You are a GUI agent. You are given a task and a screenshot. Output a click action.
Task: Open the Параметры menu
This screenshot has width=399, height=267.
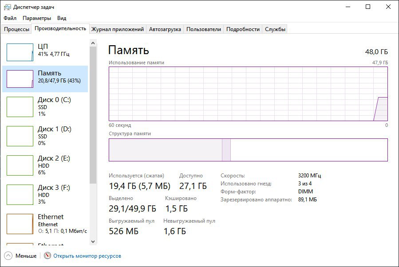[x=37, y=18]
